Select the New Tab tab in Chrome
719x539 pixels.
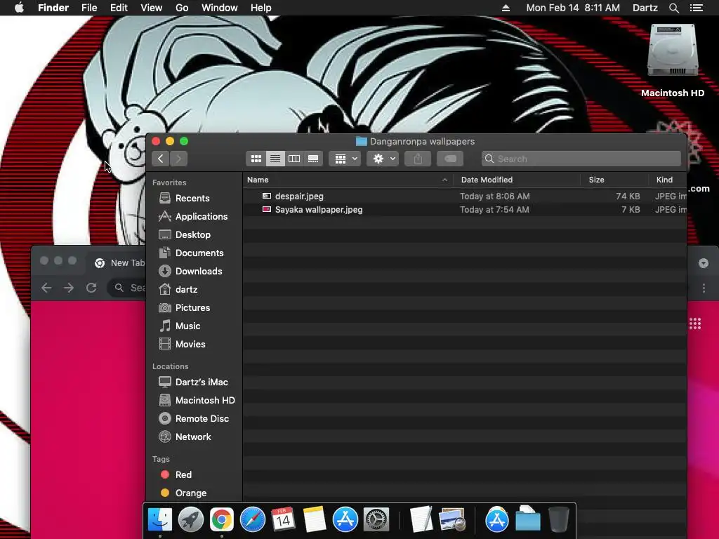(x=119, y=262)
